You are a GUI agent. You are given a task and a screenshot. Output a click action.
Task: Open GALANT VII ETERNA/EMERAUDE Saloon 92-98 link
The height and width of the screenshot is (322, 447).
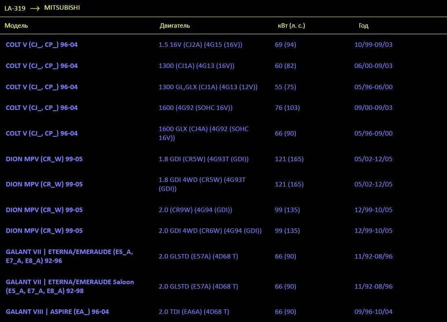(x=70, y=287)
